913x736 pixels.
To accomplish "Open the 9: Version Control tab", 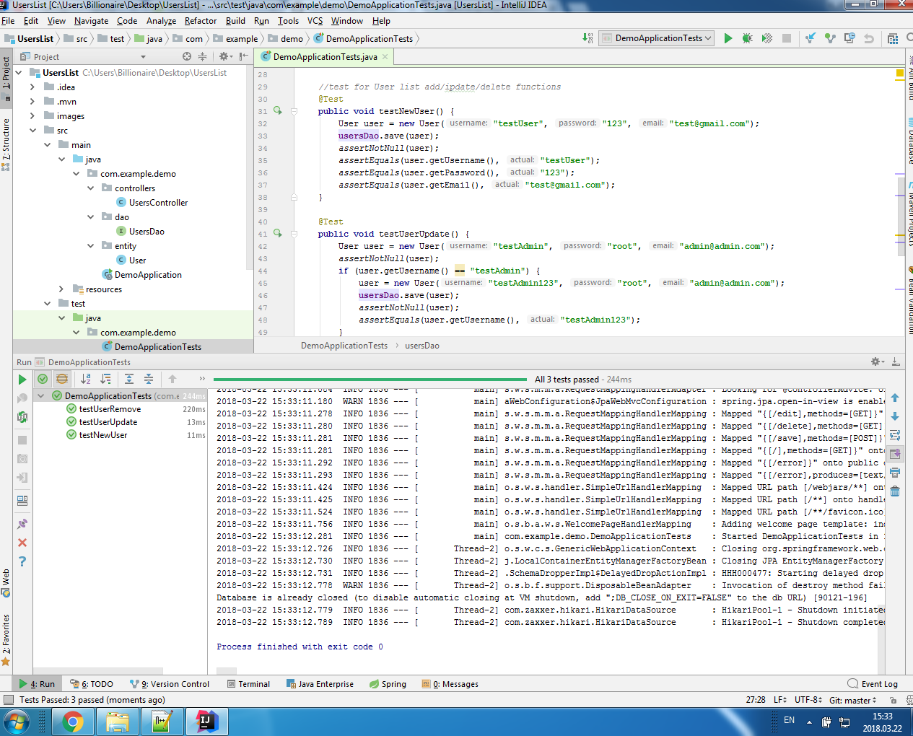I will point(170,684).
